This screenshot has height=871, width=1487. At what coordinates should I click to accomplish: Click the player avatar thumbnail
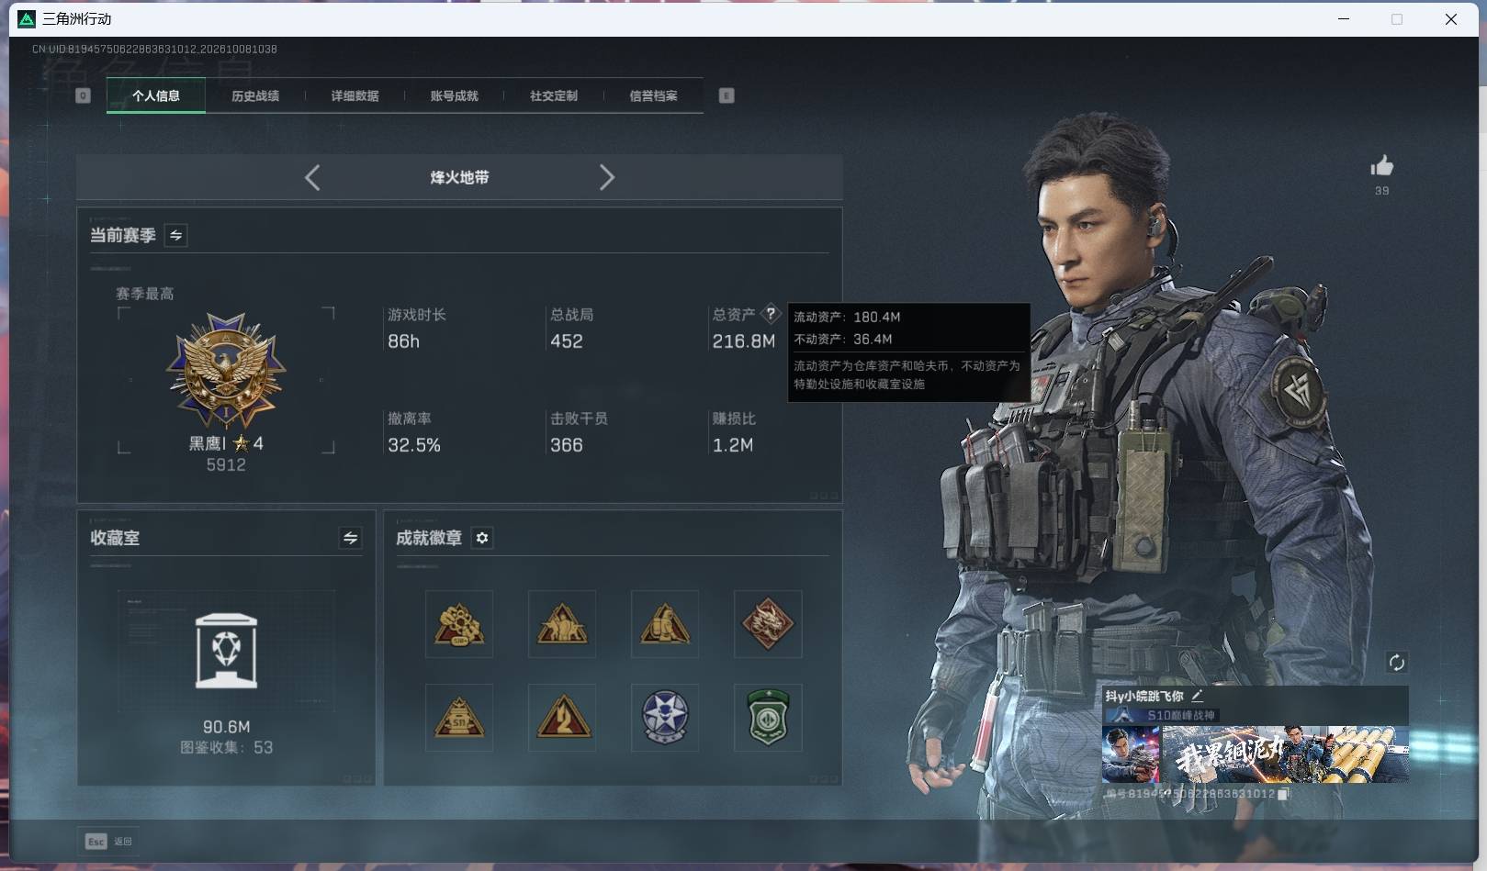point(1131,754)
